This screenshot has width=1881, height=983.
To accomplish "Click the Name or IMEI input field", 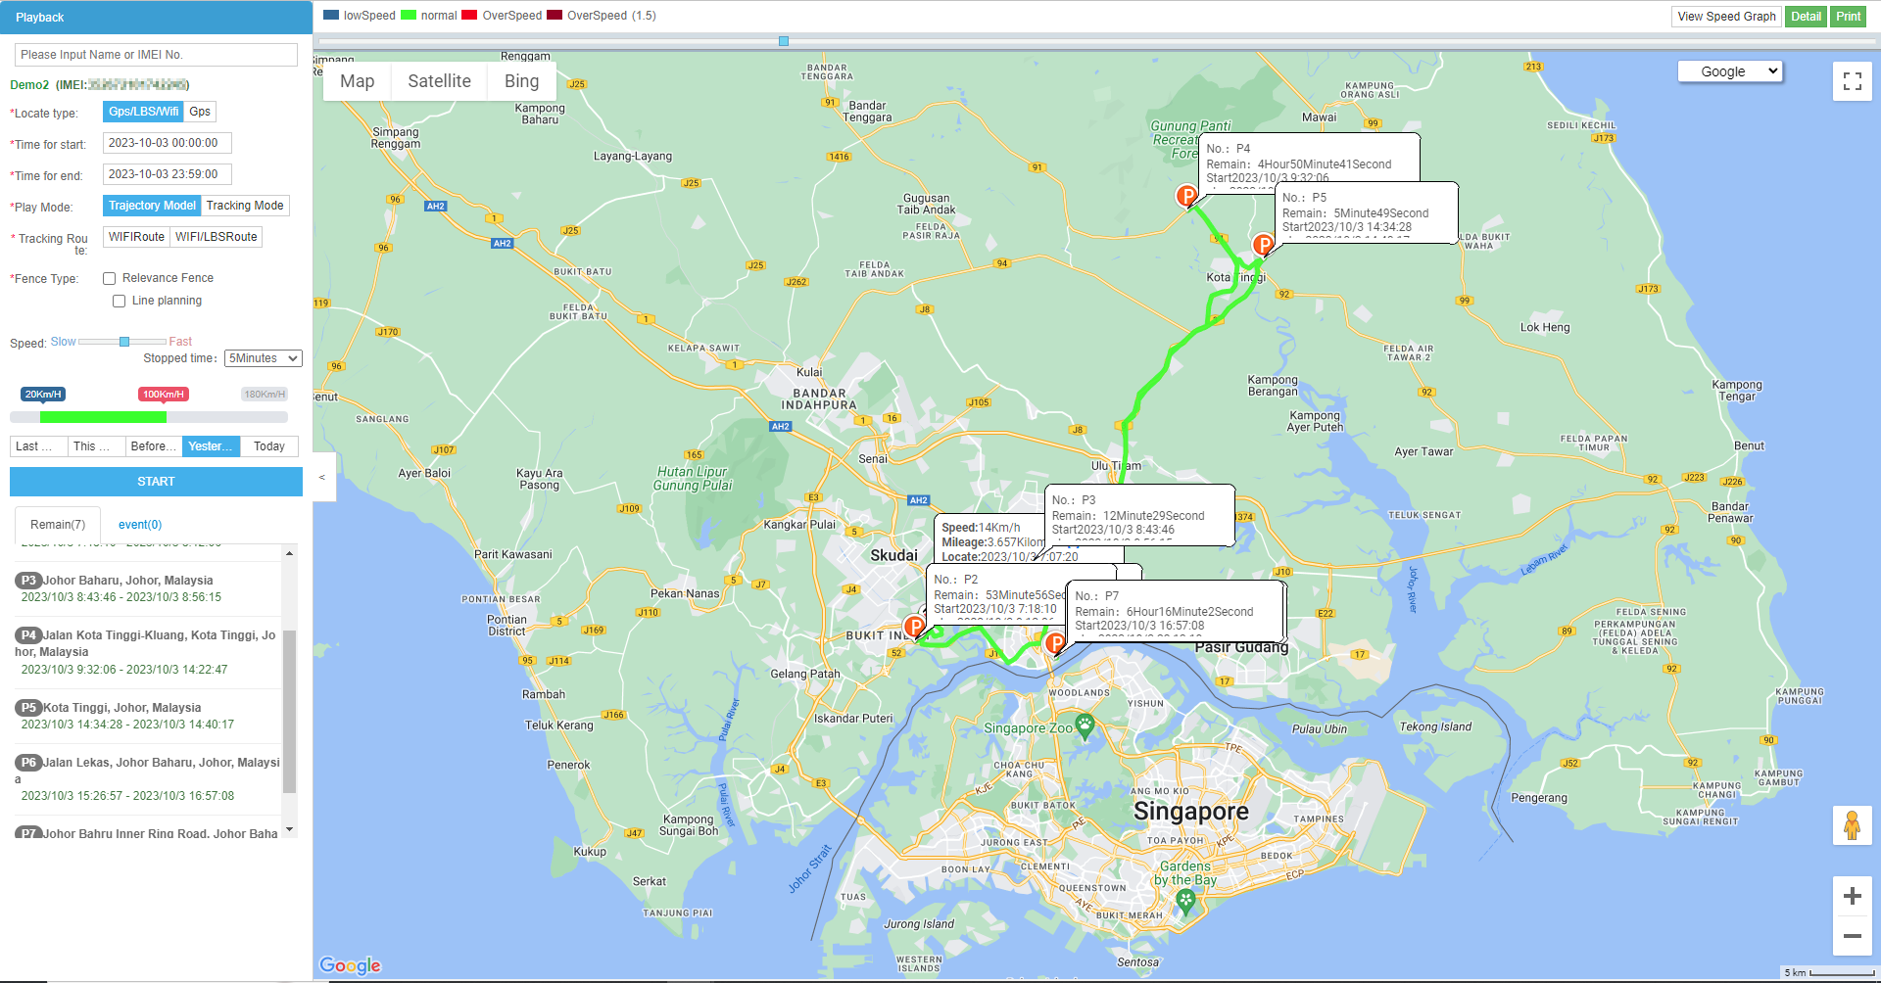I will [156, 55].
